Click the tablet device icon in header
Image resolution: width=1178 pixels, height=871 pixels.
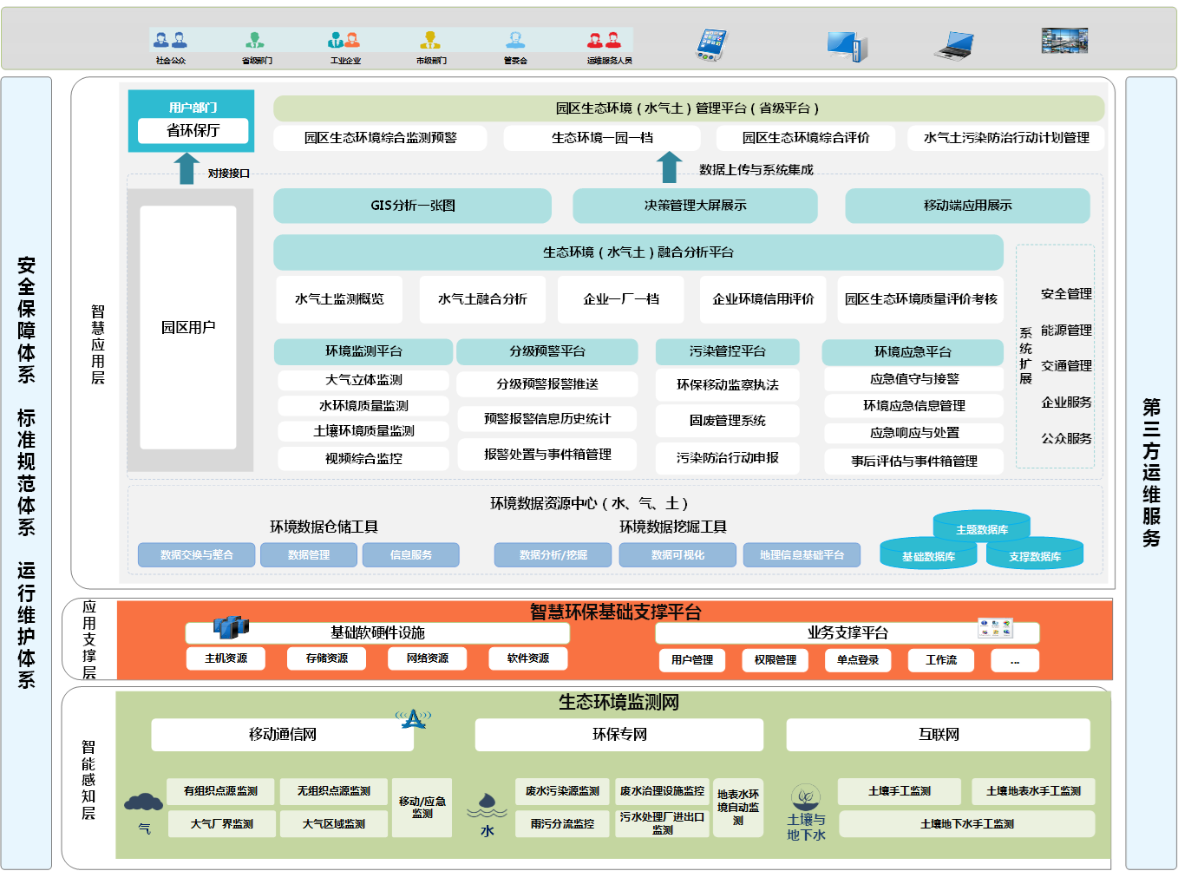712,44
